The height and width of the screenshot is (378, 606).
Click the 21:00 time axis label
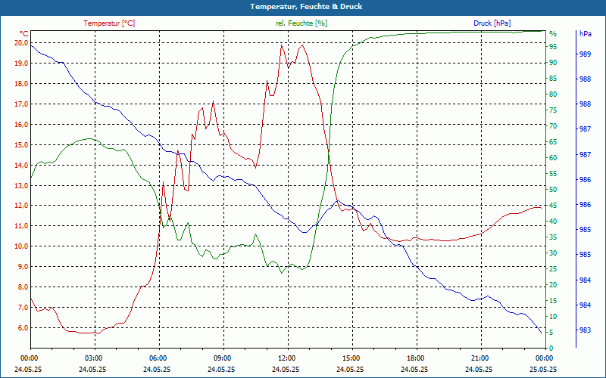pyautogui.click(x=479, y=358)
